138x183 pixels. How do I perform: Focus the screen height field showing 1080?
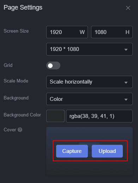point(112,32)
